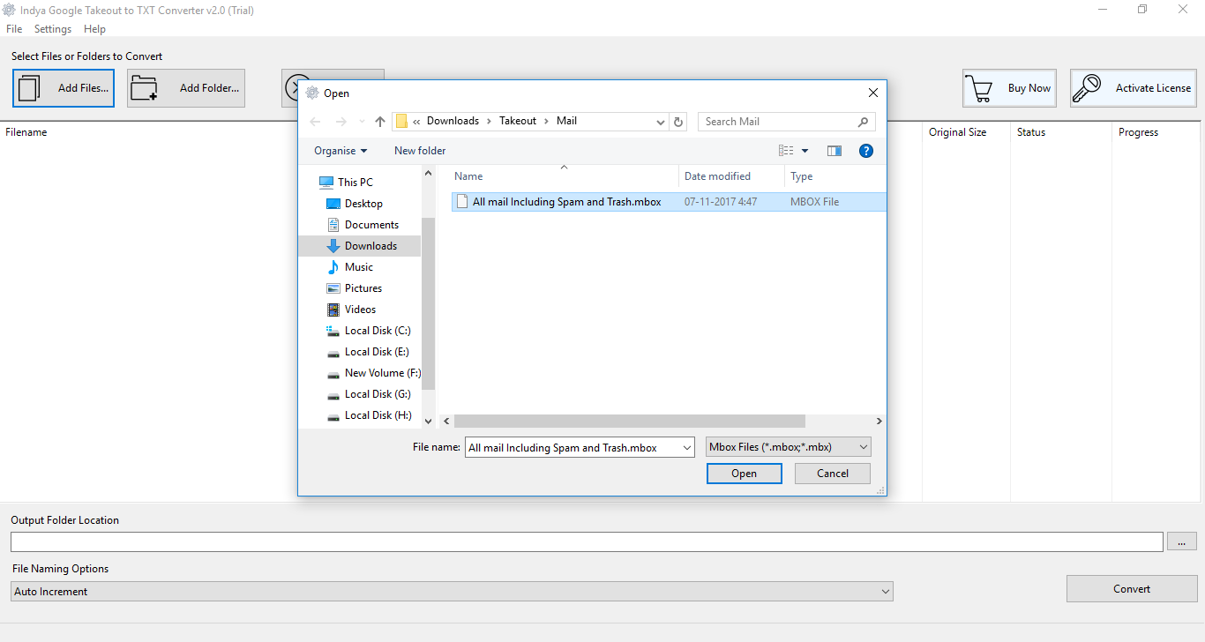Click the Cancel button in dialog

[x=833, y=474]
